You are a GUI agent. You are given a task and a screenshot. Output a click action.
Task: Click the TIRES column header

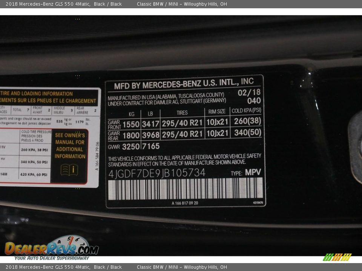click(182, 113)
